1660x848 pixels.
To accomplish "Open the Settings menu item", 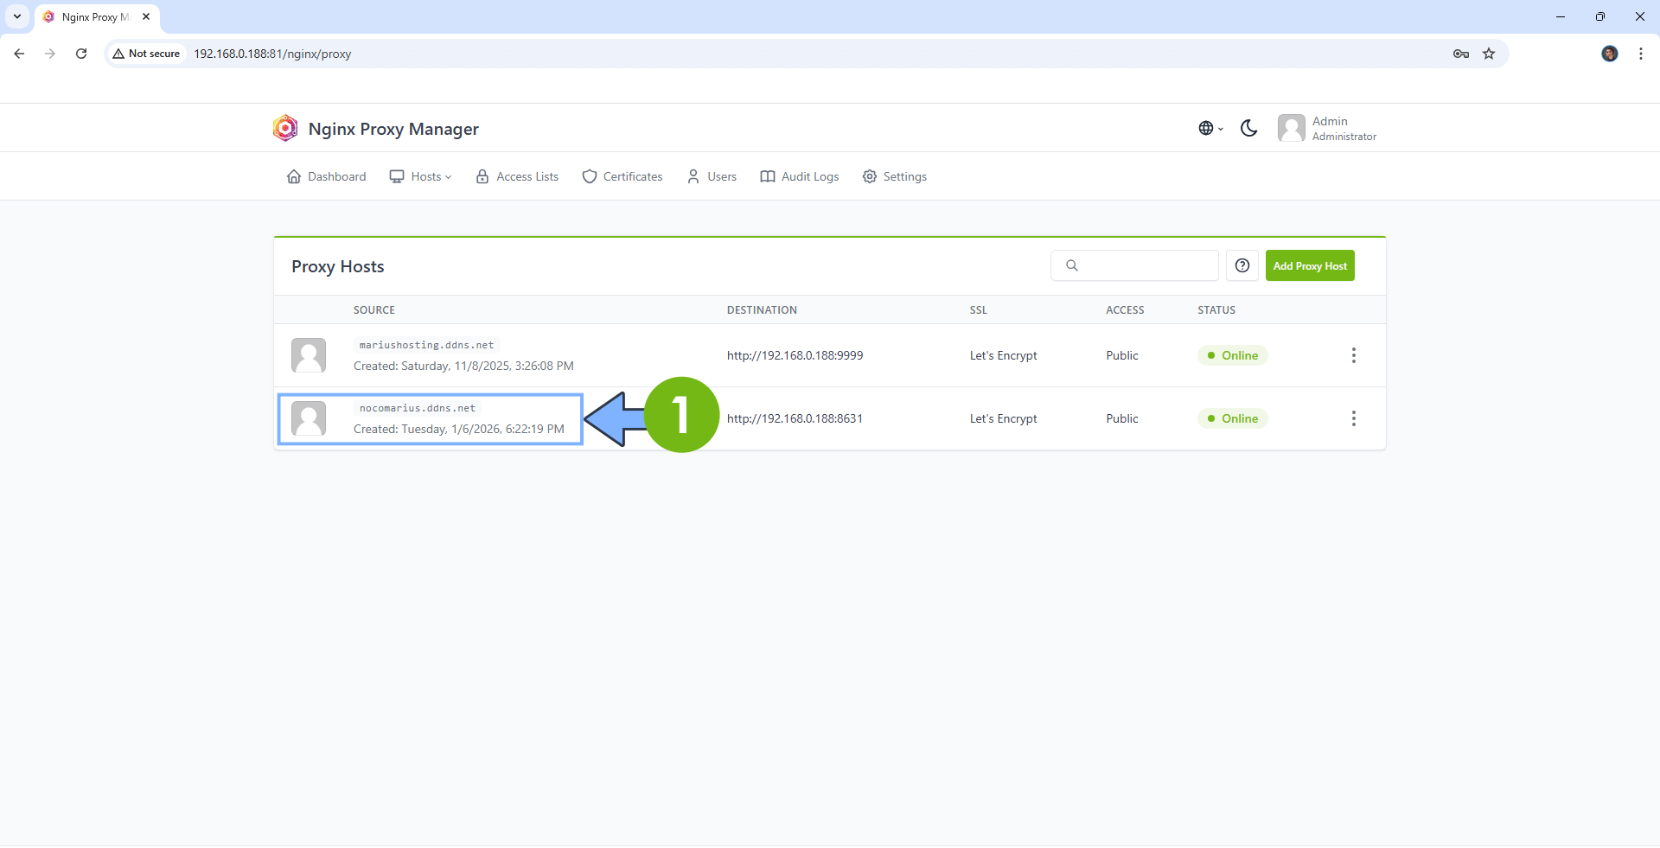I will pyautogui.click(x=895, y=176).
